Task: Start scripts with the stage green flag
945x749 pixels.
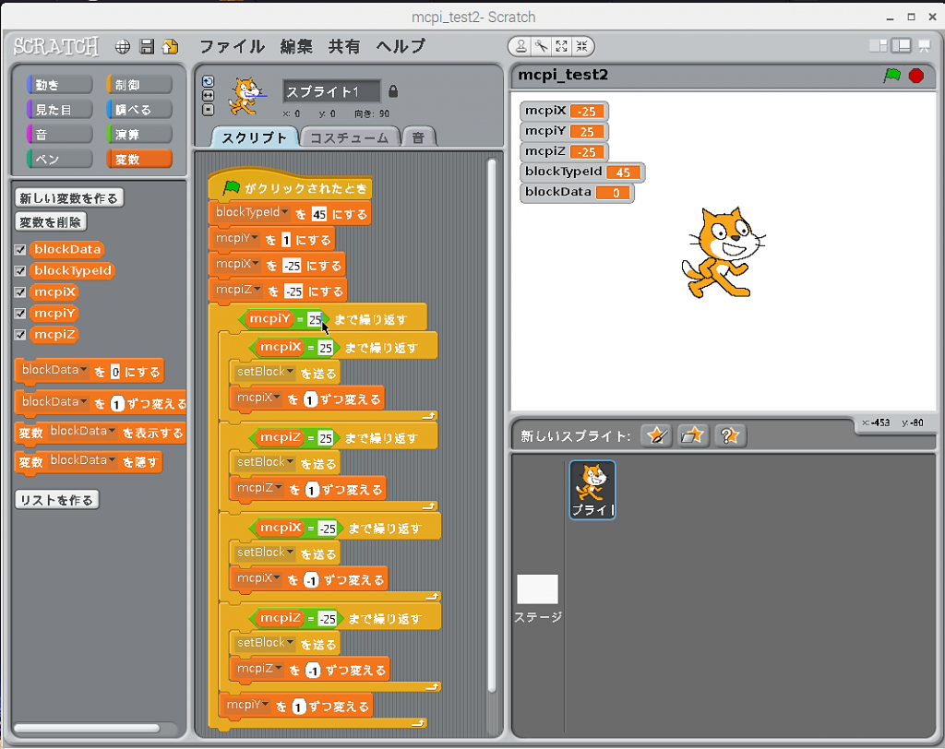Action: (x=891, y=76)
